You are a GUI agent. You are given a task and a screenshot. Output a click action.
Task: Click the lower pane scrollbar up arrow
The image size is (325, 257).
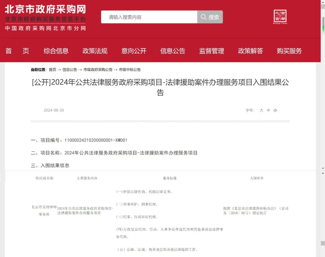[x=323, y=173]
